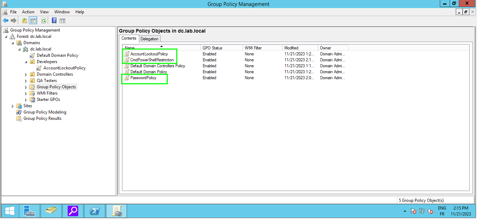Viewport: 477px width, 219px height.
Task: Select CmdPowerShellRestriction GPO in the list
Action: [x=152, y=60]
